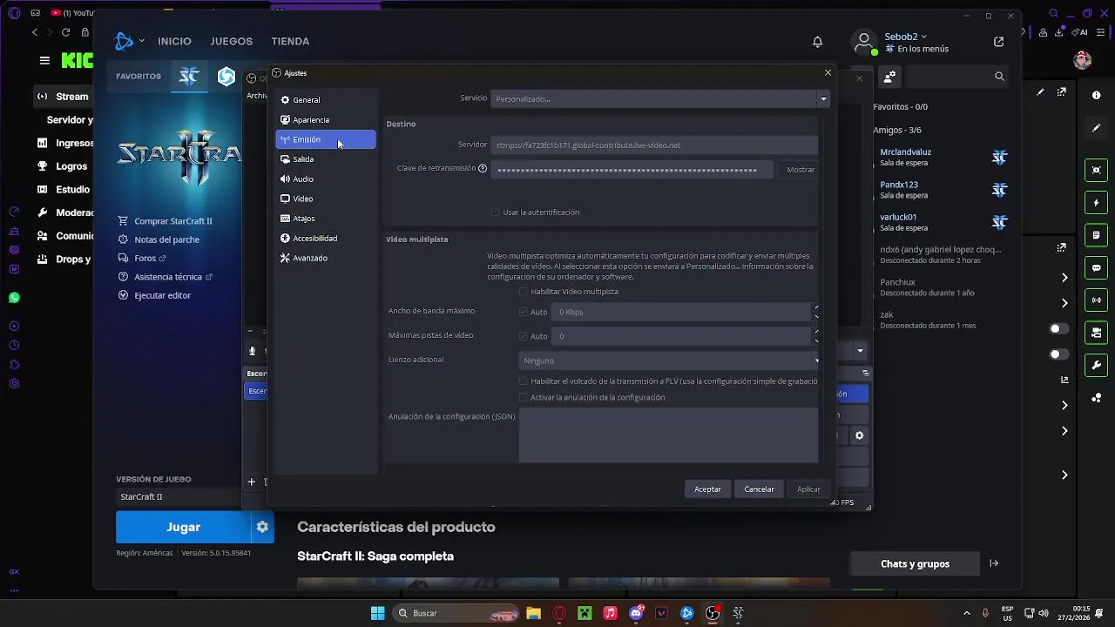Click Comprar StarCraft II link
The image size is (1115, 627).
point(172,221)
